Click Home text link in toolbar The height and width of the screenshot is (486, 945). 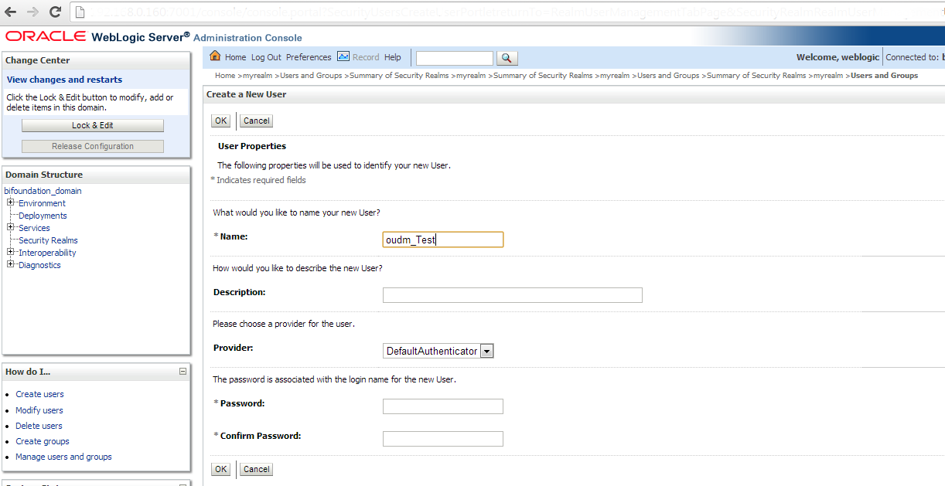(235, 57)
